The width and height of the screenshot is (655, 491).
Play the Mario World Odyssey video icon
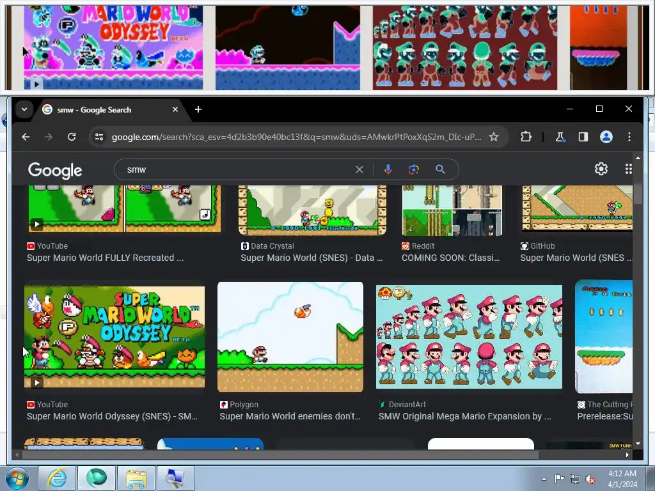(36, 382)
